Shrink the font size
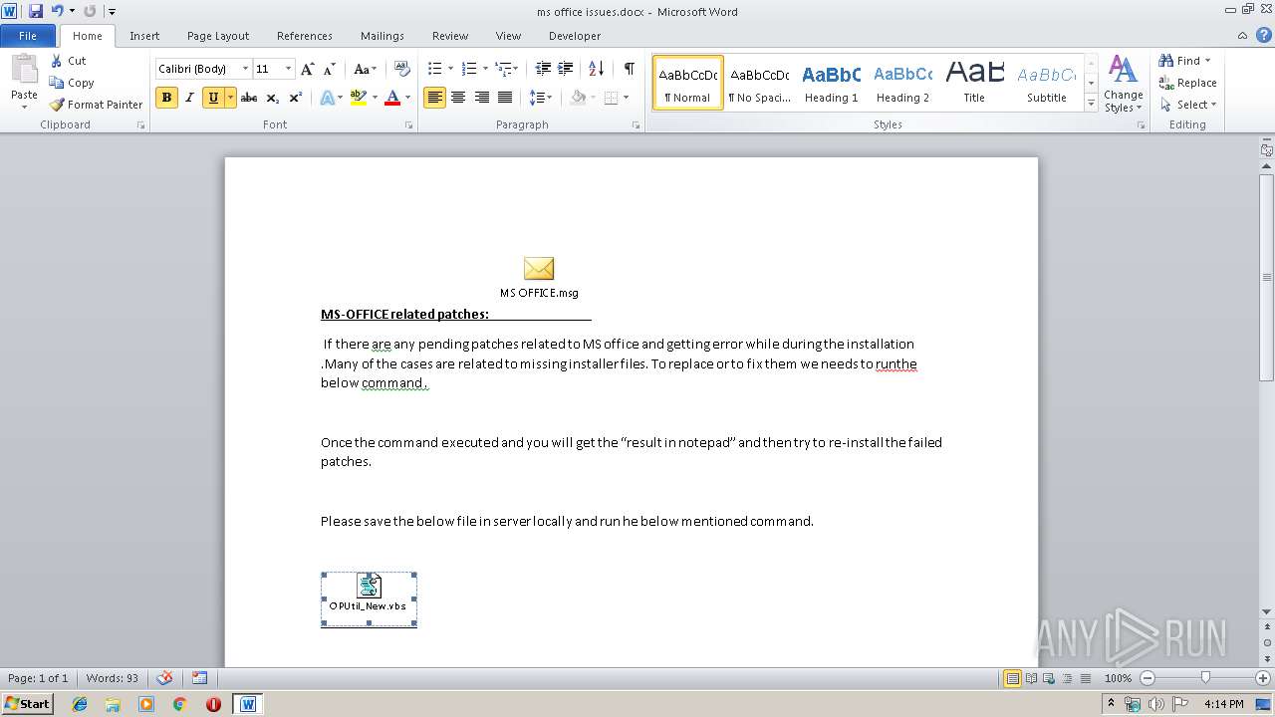The width and height of the screenshot is (1275, 717). 330,69
